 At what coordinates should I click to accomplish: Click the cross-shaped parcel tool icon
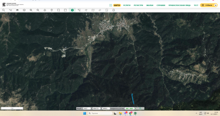100,10
